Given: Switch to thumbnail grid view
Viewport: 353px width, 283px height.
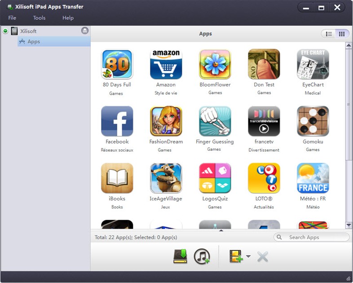Looking at the screenshot, I should [342, 34].
